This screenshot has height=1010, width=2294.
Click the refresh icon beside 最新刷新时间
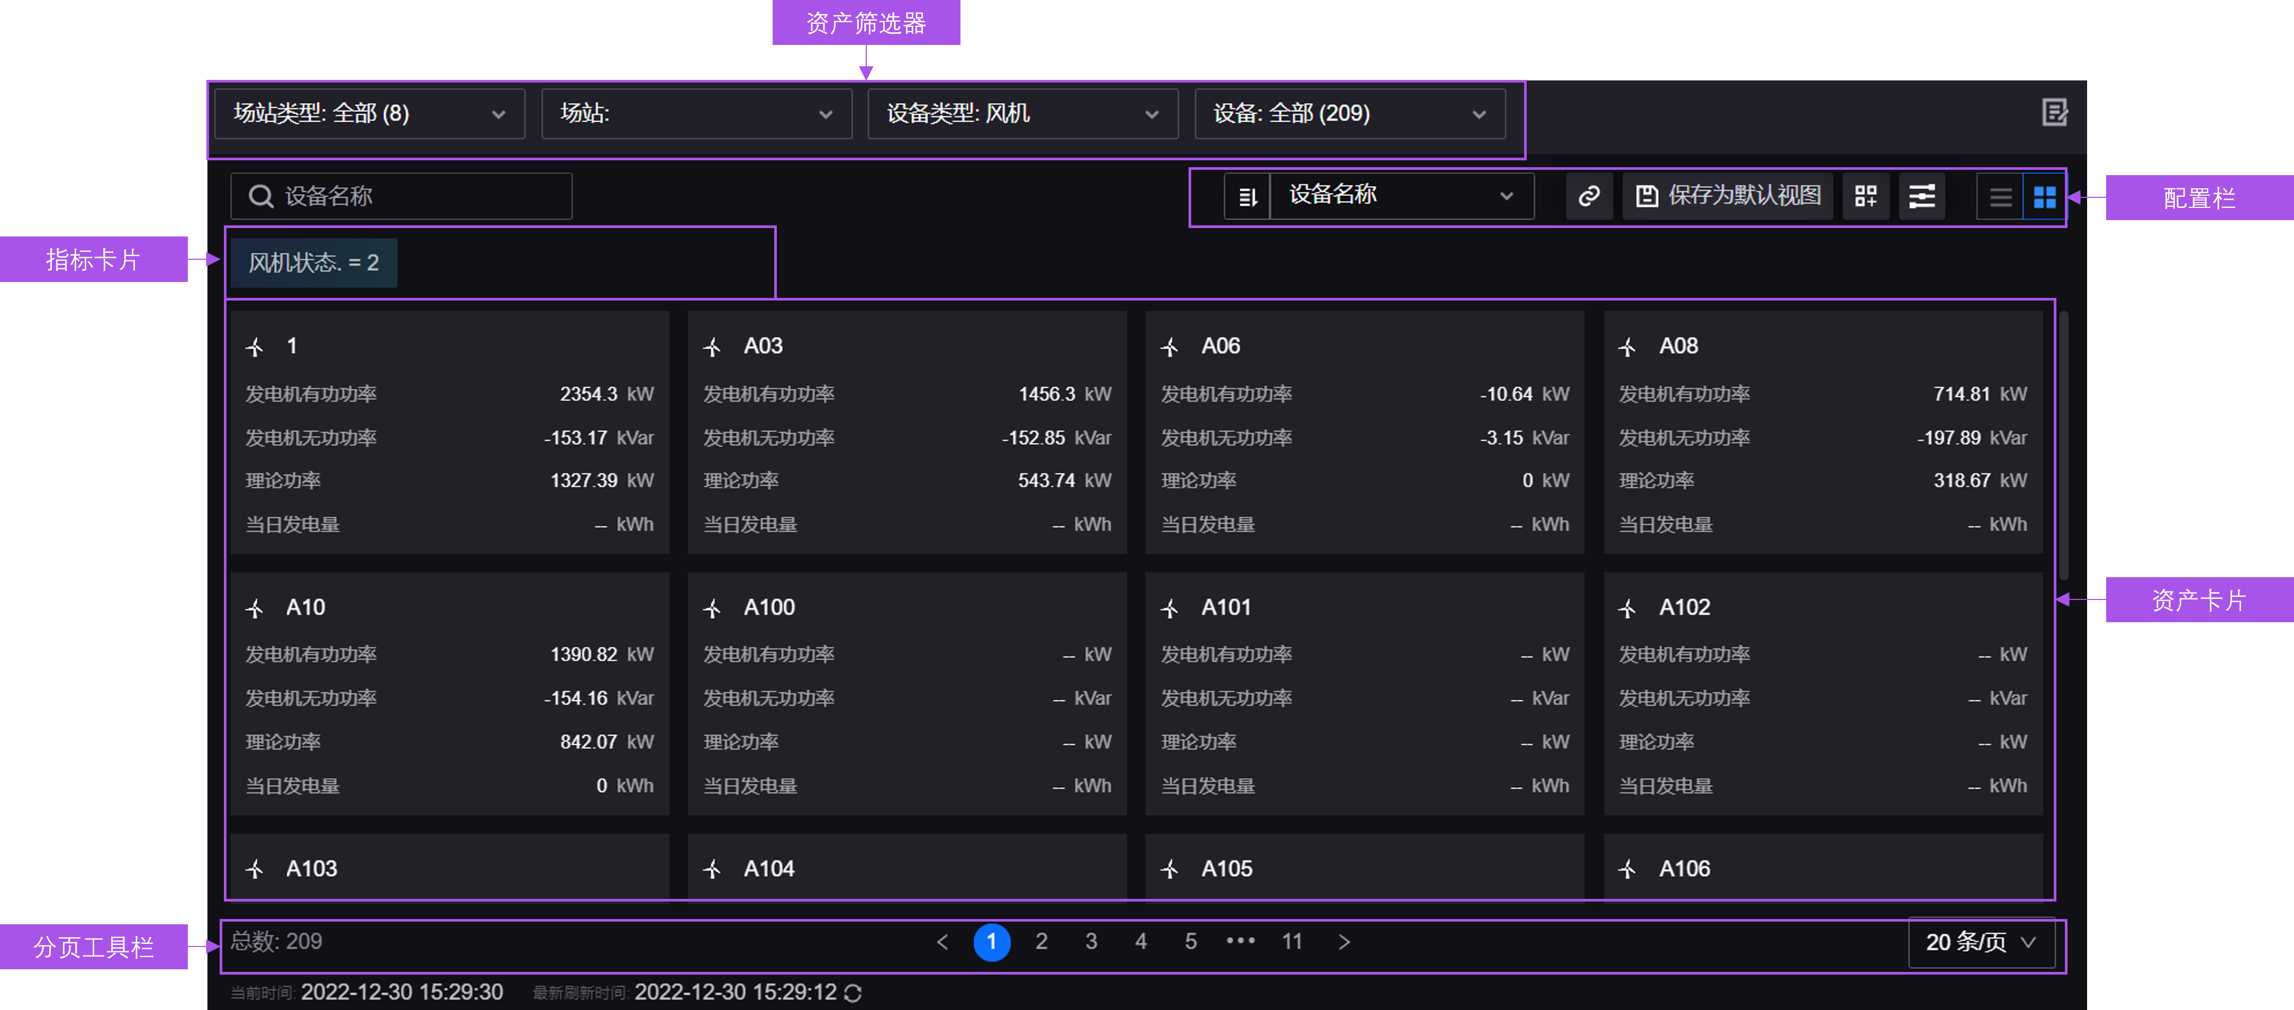(852, 993)
